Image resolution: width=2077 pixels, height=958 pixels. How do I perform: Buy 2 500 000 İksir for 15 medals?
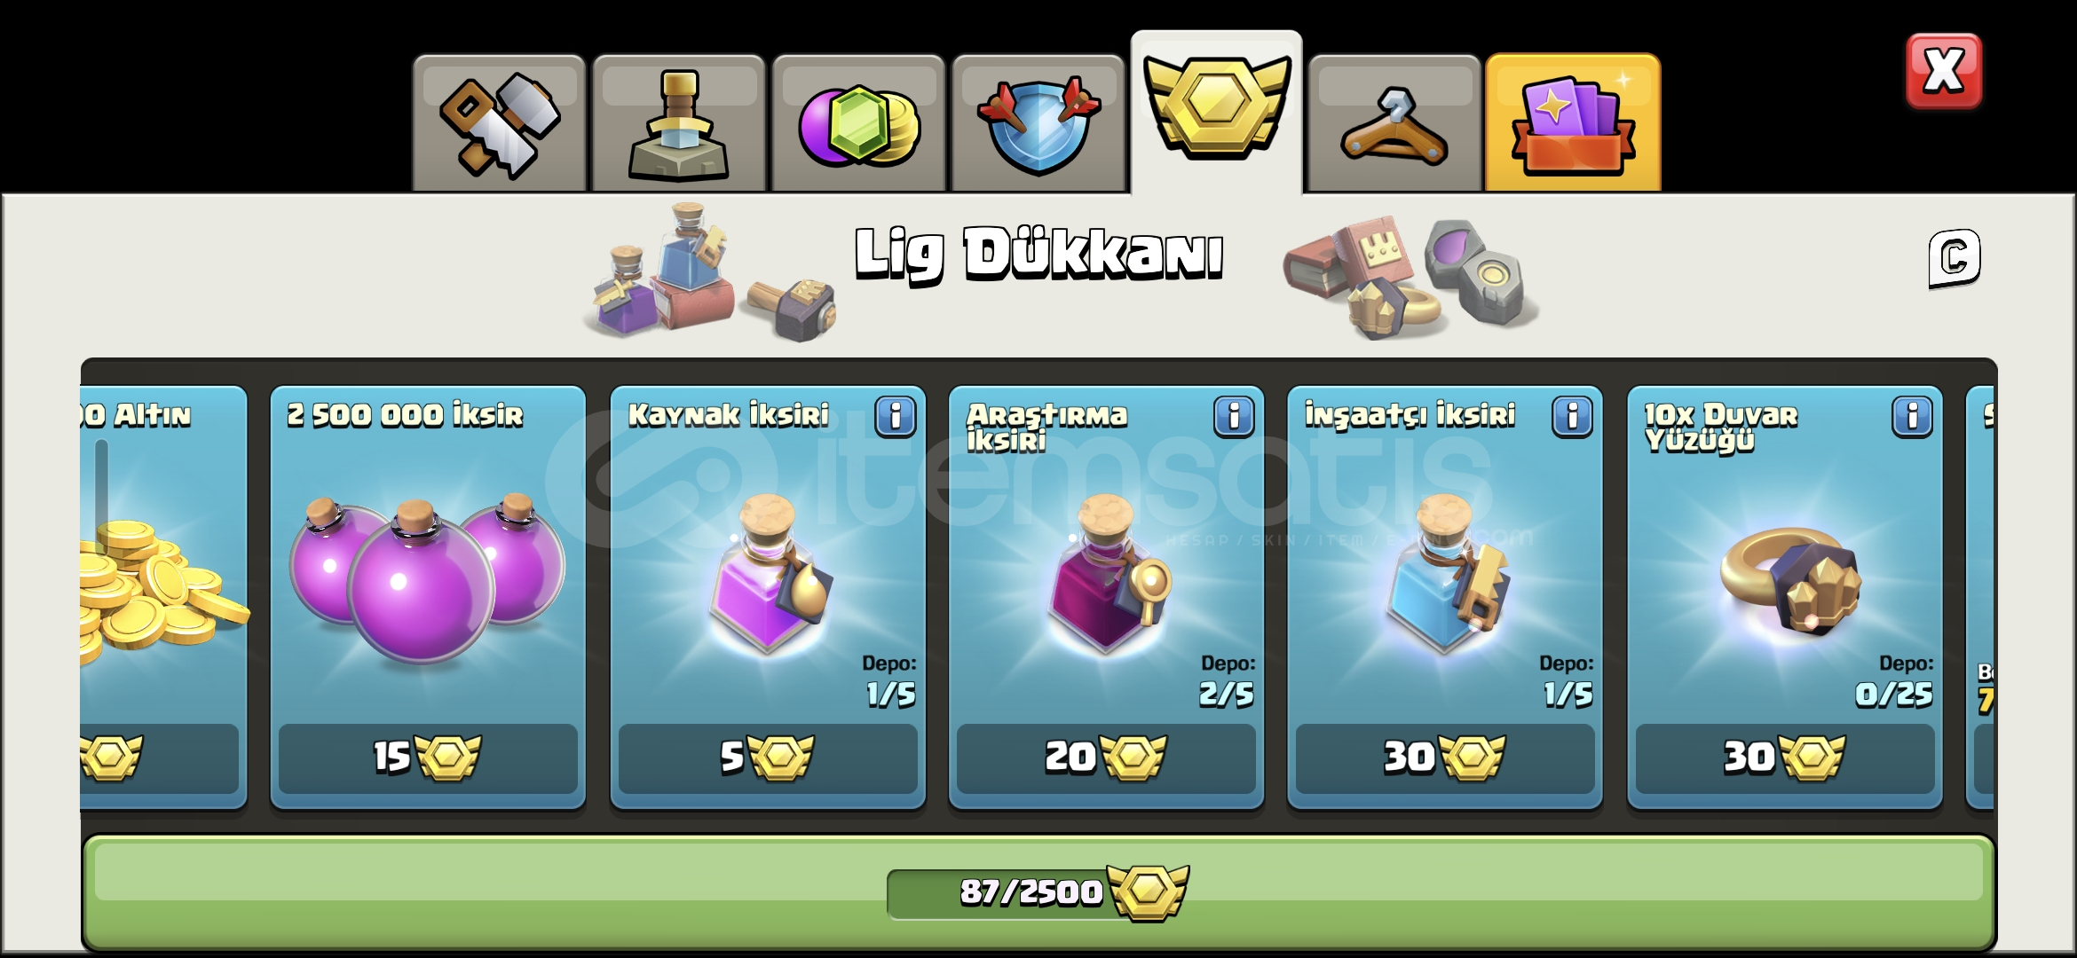click(x=428, y=758)
